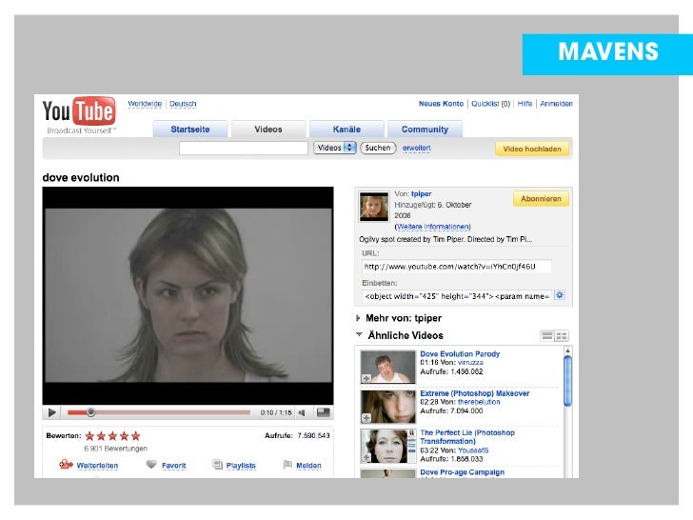Rate video with the third star
The width and height of the screenshot is (693, 520).
click(112, 436)
